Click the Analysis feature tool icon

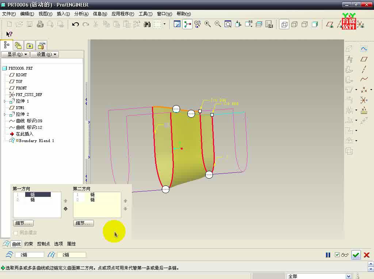pyautogui.click(x=364, y=110)
